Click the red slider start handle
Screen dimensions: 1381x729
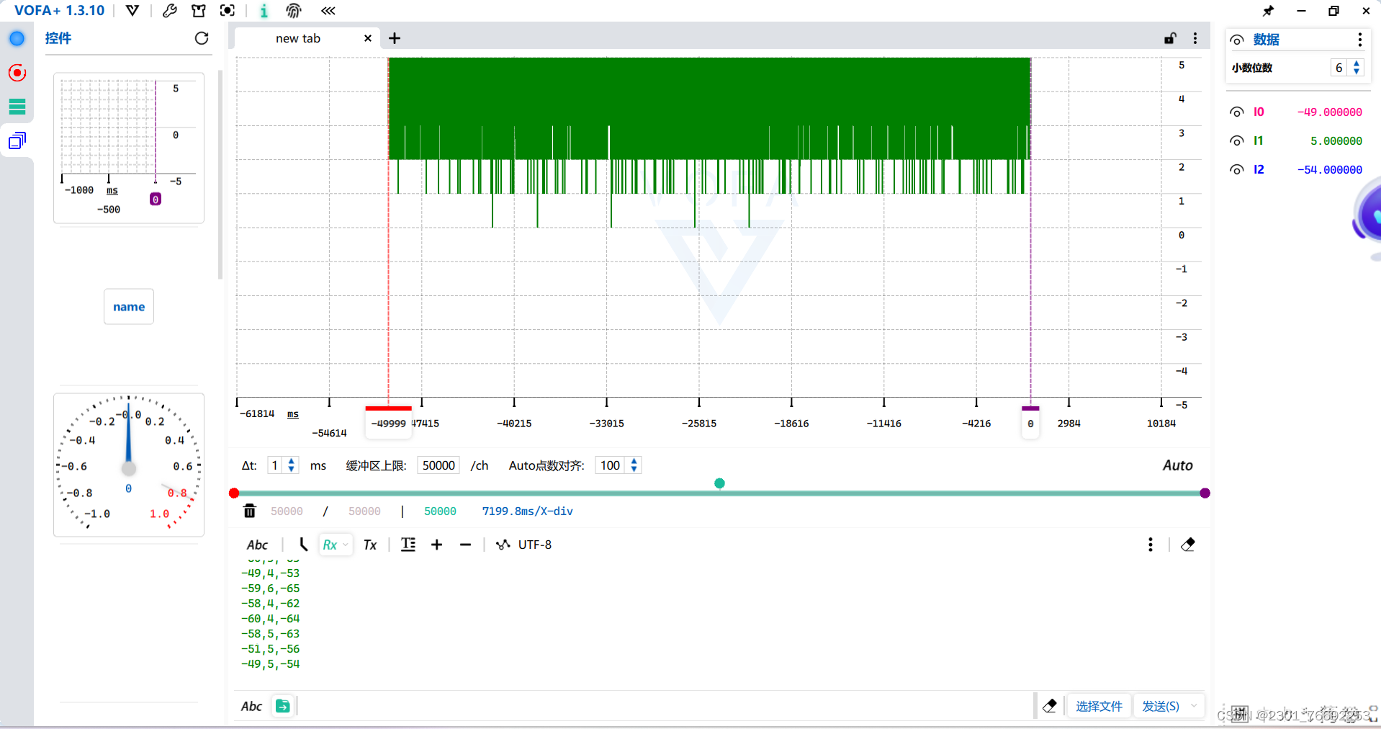234,493
